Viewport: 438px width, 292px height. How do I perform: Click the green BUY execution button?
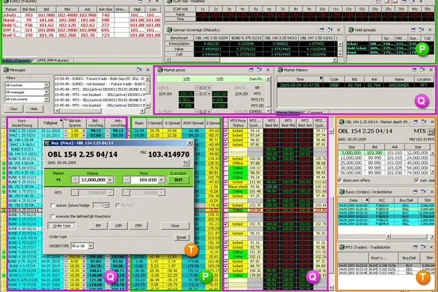(x=178, y=180)
